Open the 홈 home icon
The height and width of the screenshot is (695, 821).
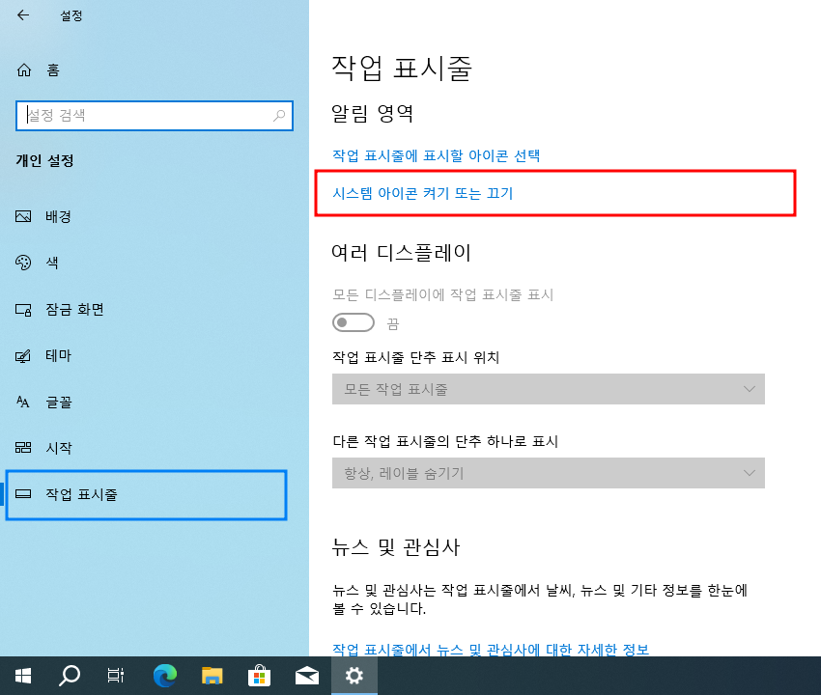24,70
